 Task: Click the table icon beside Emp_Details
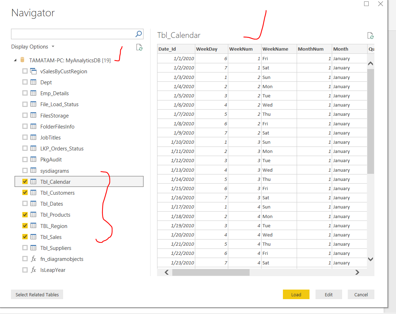(33, 93)
